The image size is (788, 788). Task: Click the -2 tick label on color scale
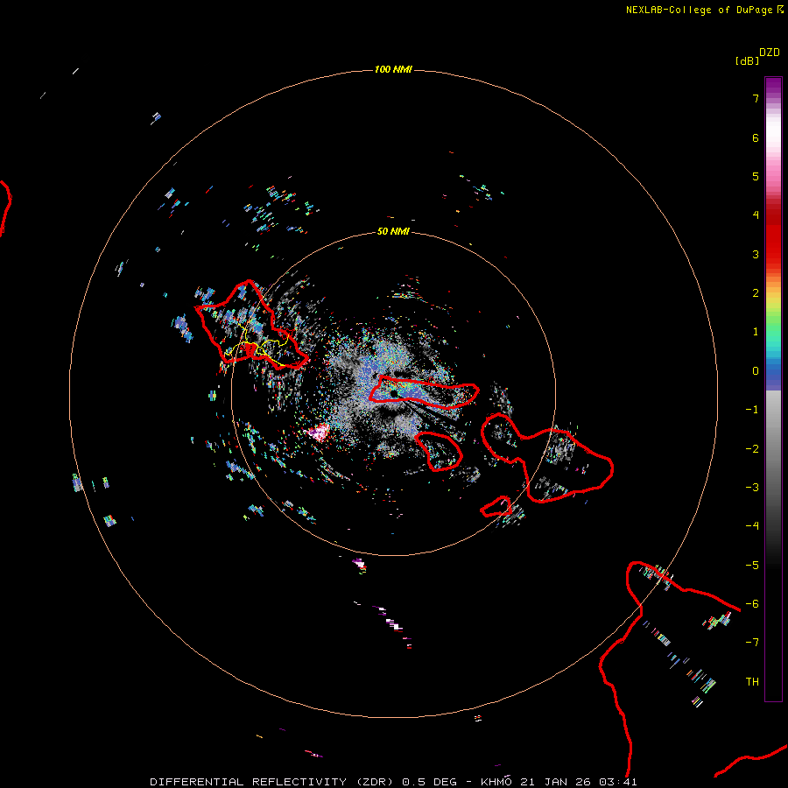click(x=752, y=449)
